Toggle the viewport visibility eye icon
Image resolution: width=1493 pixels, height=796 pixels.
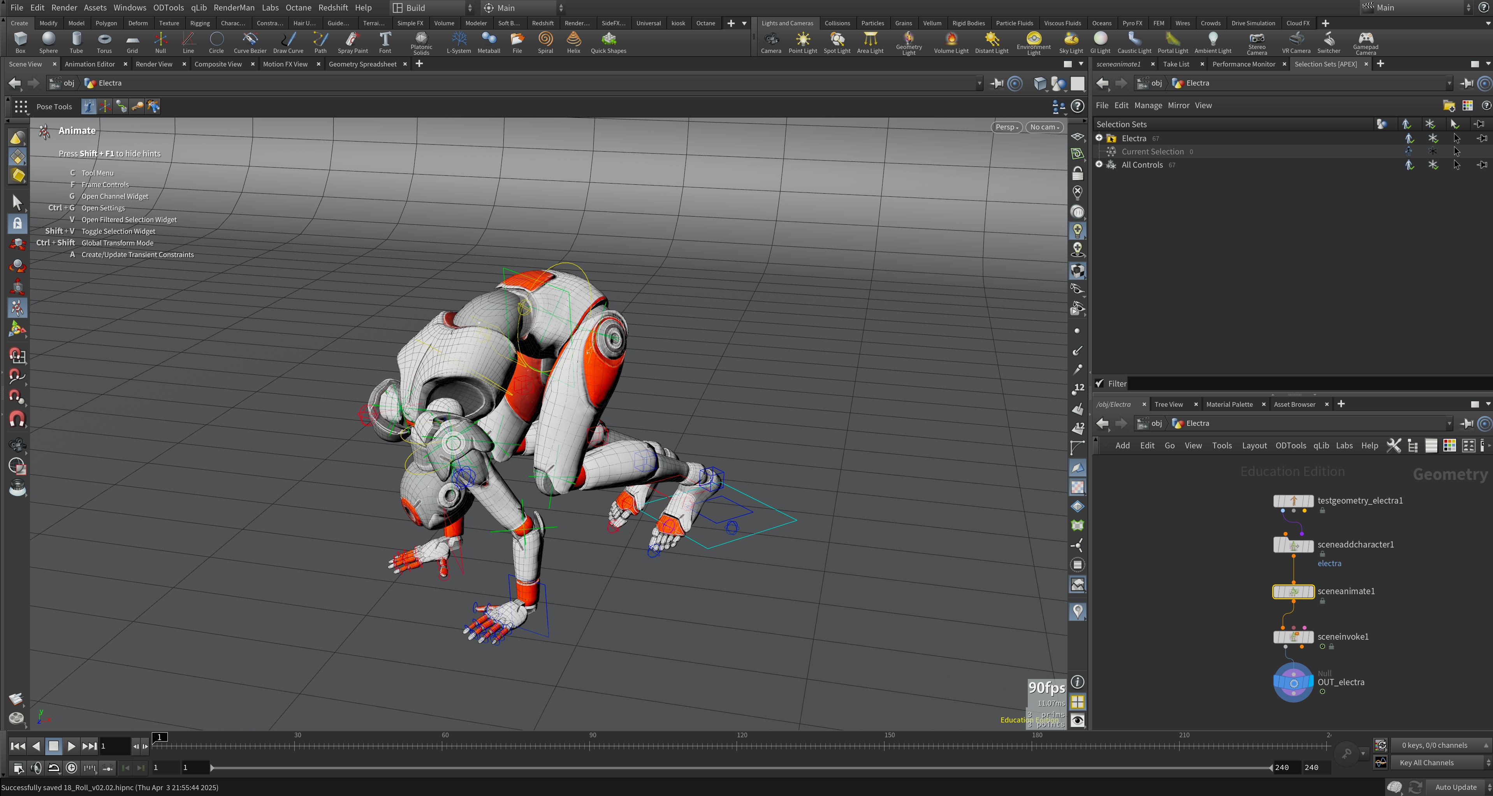(x=1078, y=721)
